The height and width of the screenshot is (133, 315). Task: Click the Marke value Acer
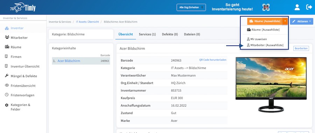point(174,120)
